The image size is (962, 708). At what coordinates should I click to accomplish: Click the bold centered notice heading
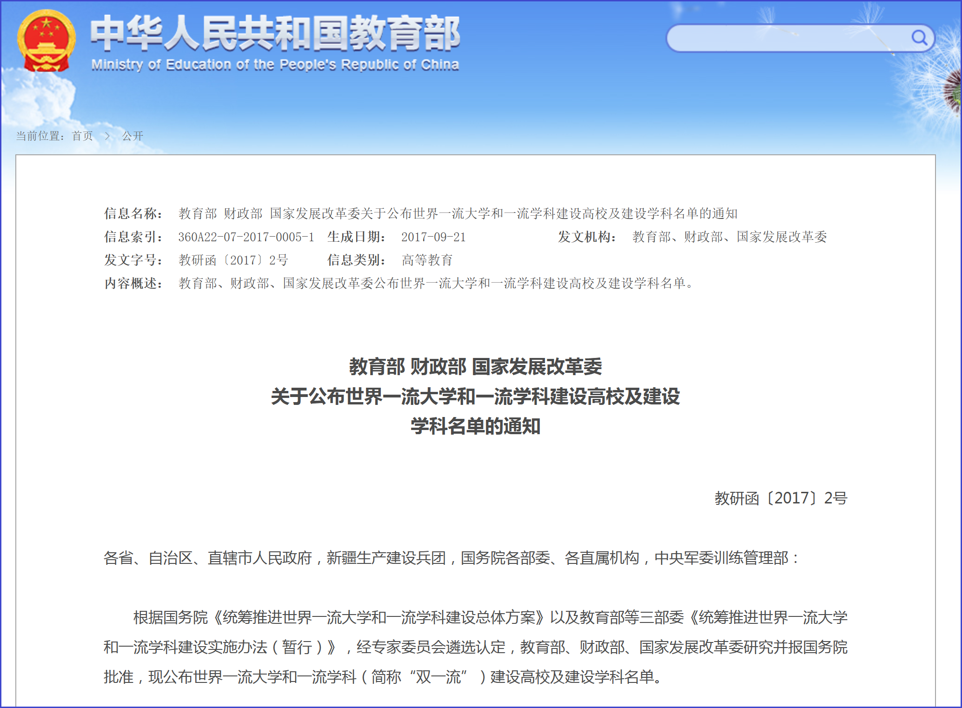475,396
